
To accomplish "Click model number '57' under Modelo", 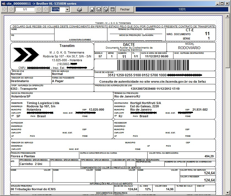I will click(x=100, y=56).
